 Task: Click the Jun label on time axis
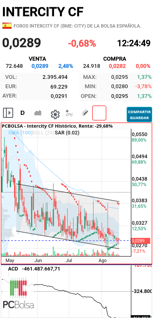click(38, 260)
